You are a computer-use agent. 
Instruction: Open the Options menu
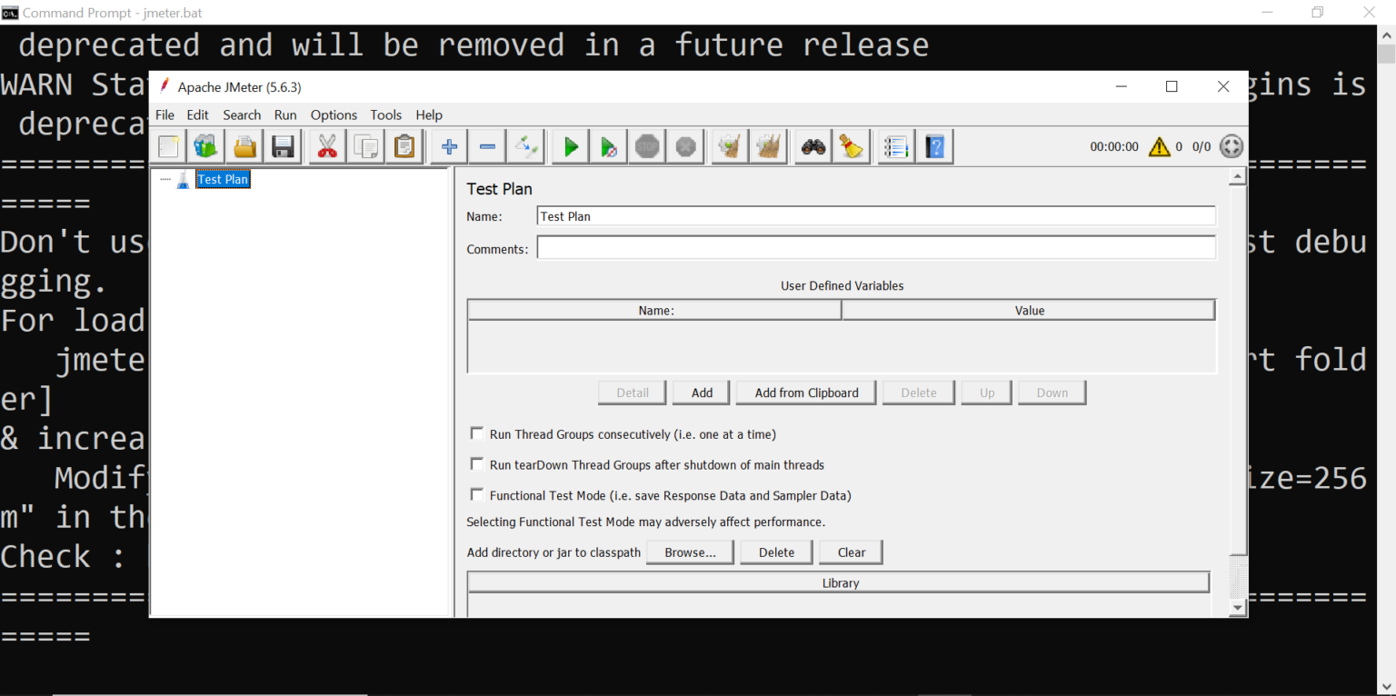(x=333, y=114)
